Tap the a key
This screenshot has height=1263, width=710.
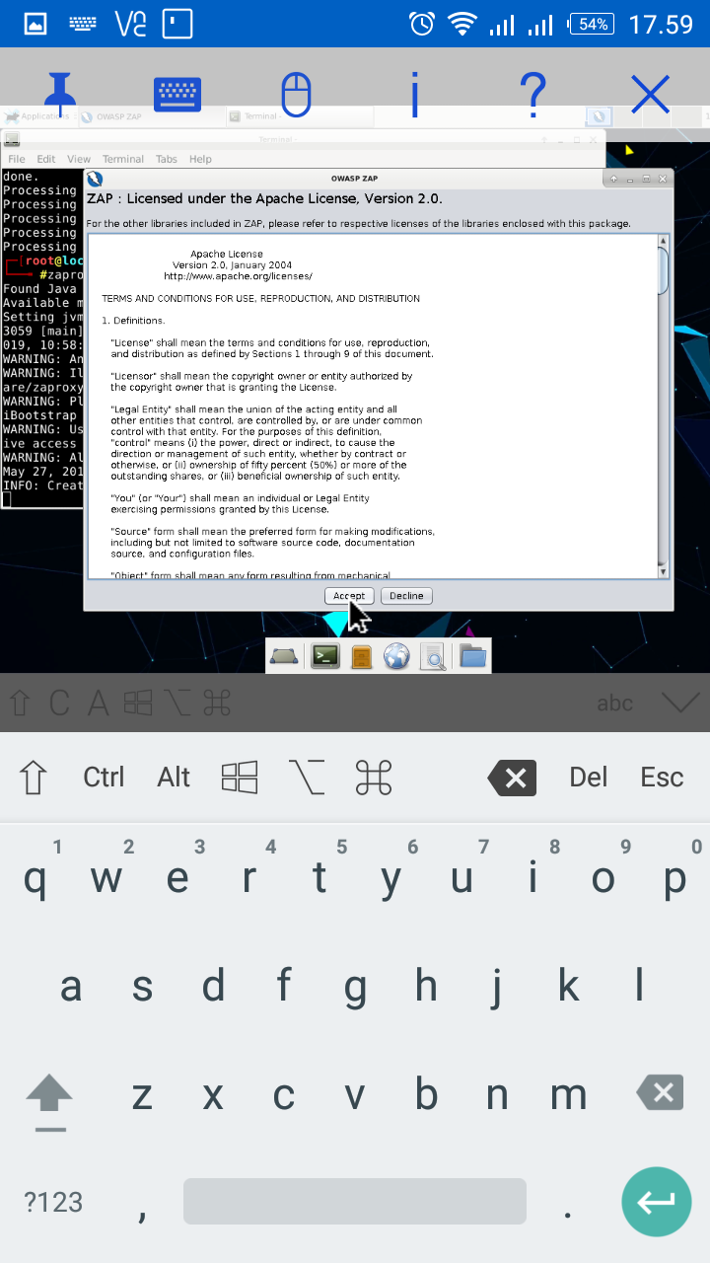point(71,986)
